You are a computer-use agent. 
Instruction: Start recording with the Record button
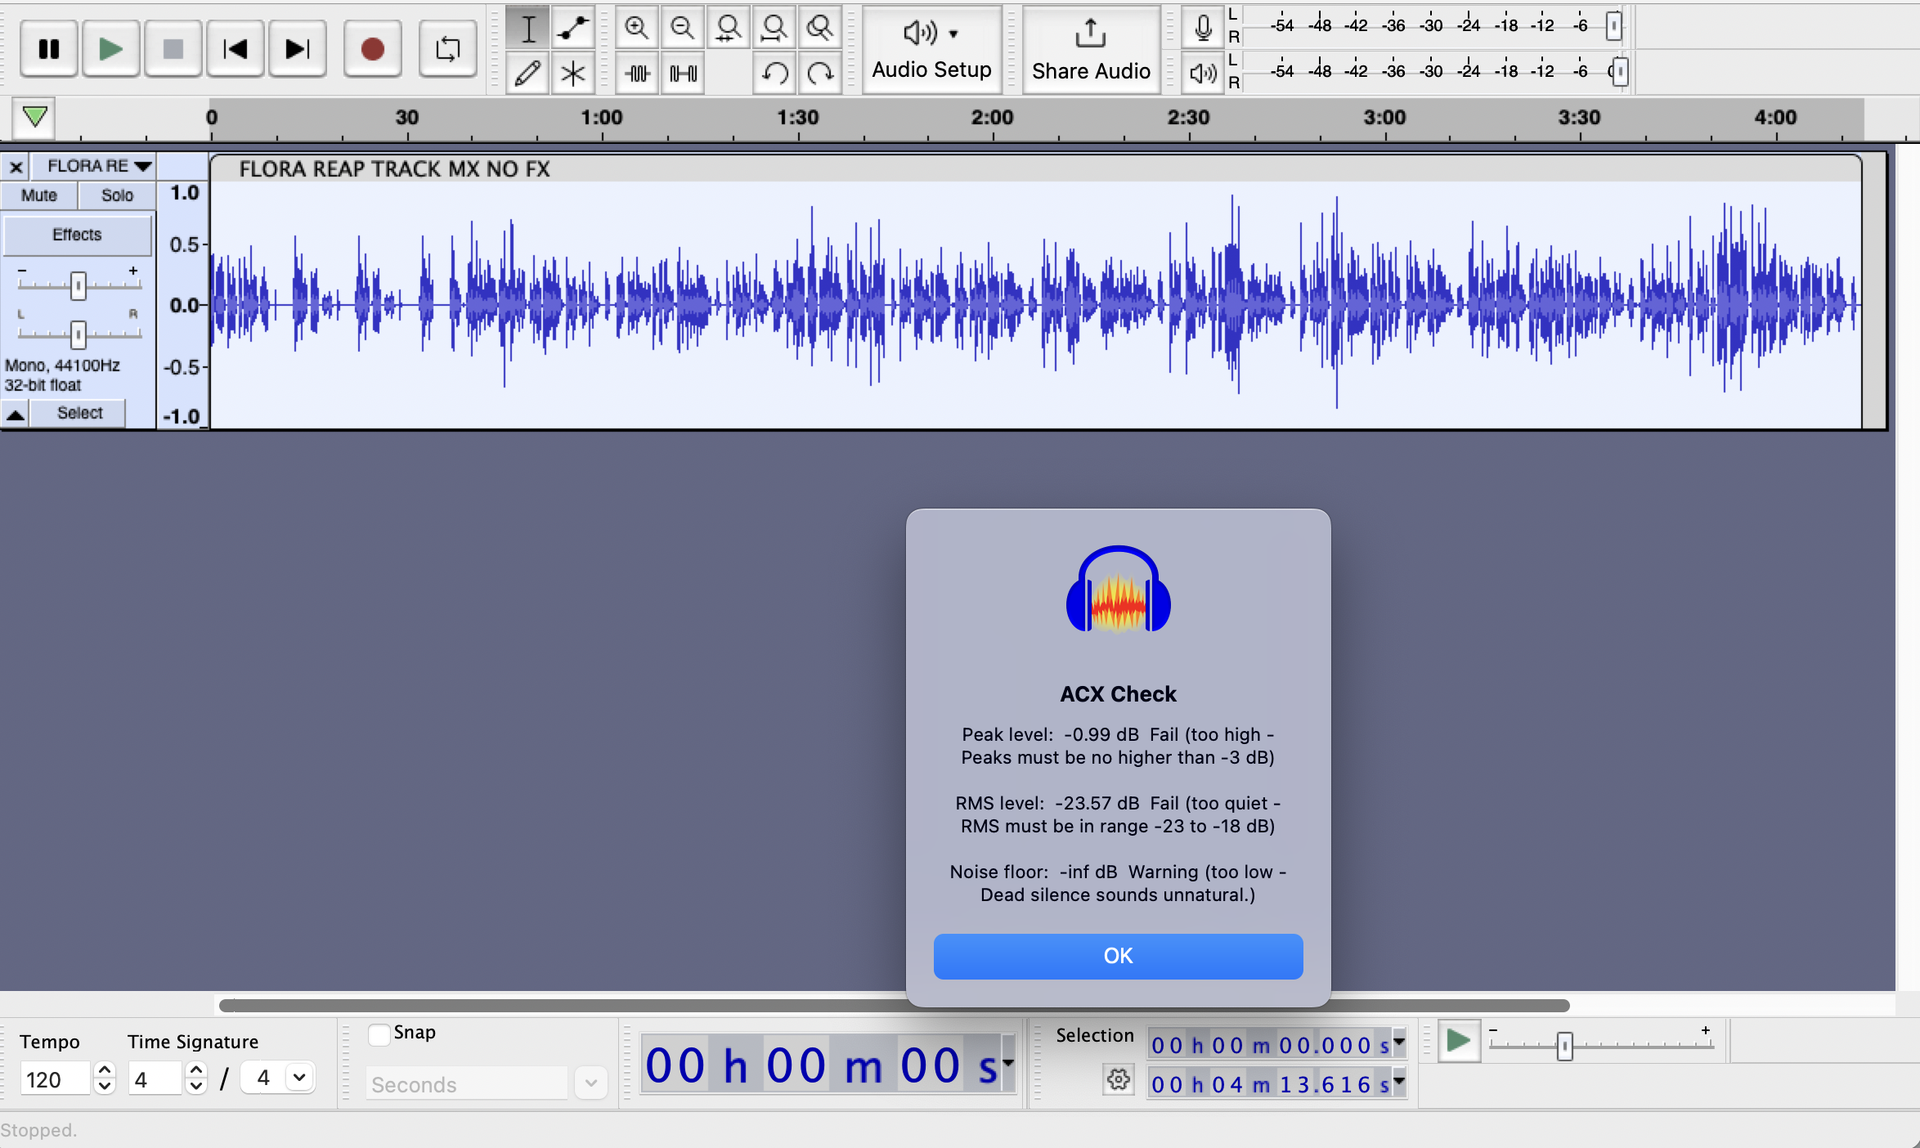[x=373, y=49]
